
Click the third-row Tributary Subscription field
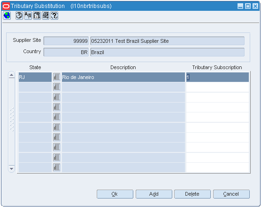coord(217,97)
